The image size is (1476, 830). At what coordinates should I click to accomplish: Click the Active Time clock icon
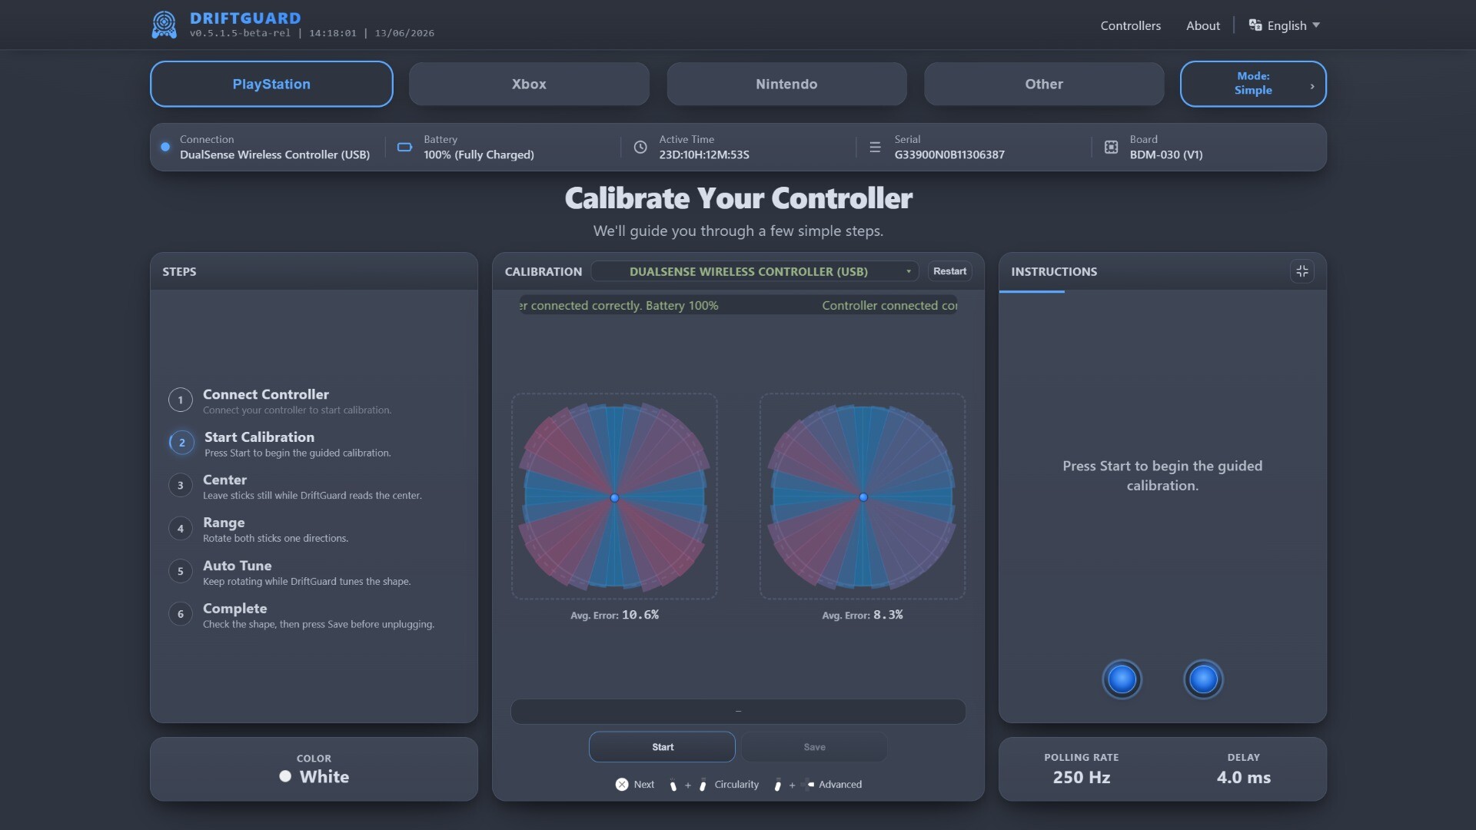(640, 147)
